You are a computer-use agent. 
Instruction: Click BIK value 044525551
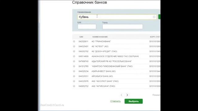pyautogui.click(x=83, y=76)
